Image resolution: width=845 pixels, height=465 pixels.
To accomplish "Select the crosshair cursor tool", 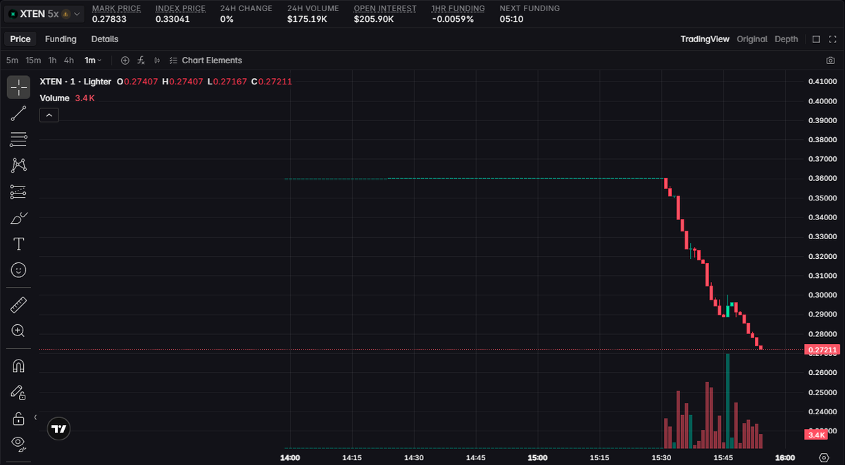I will click(18, 87).
